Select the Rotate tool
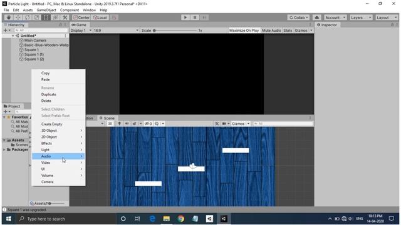Screen dimensions: 401x225 pos(28,17)
